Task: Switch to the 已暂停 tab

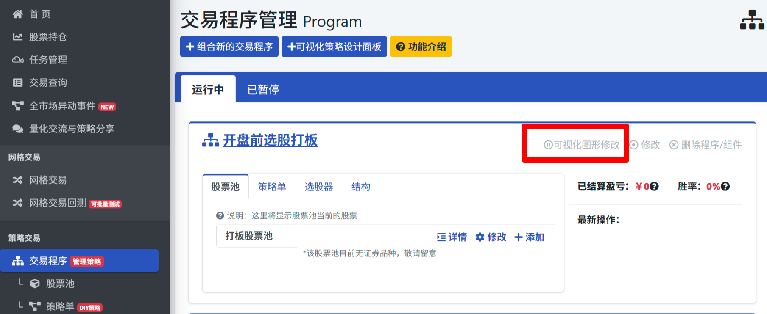Action: 263,90
